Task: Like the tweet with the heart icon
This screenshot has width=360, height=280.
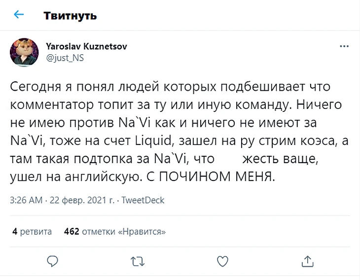Action: pyautogui.click(x=222, y=260)
